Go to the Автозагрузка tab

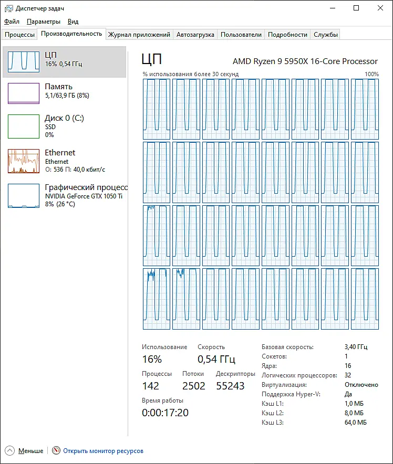[x=195, y=35]
